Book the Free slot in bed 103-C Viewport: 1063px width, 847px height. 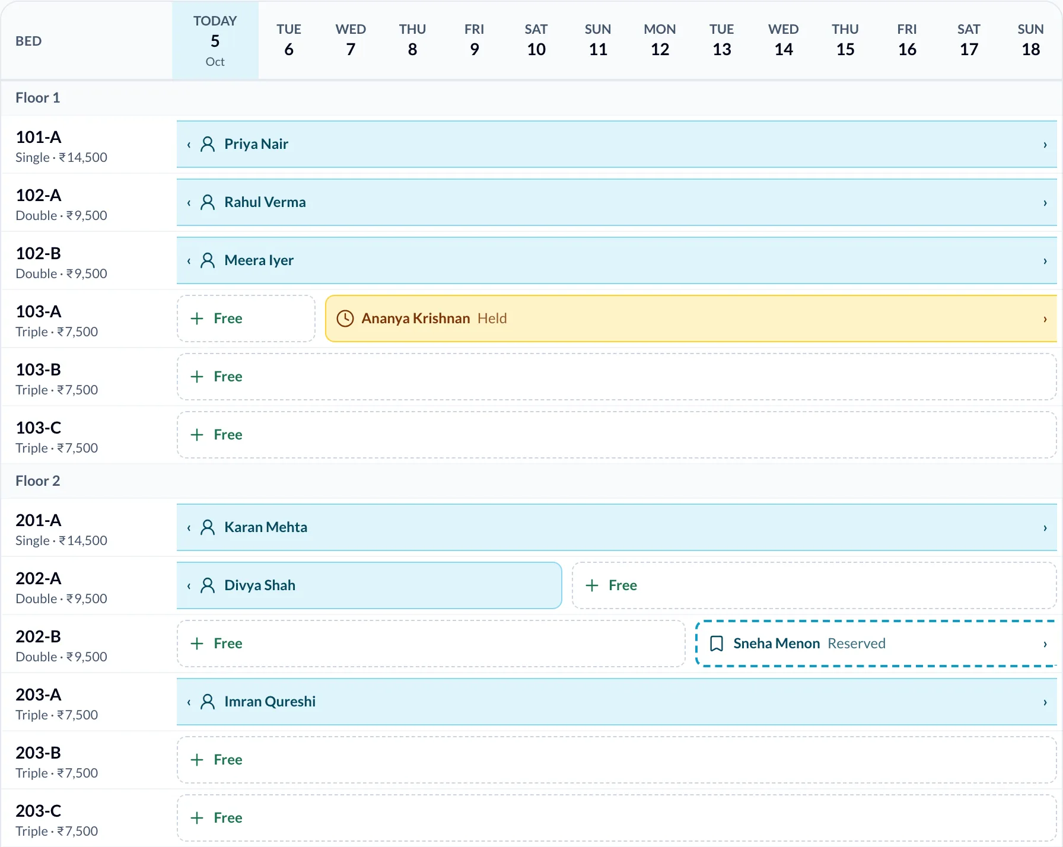coord(617,435)
